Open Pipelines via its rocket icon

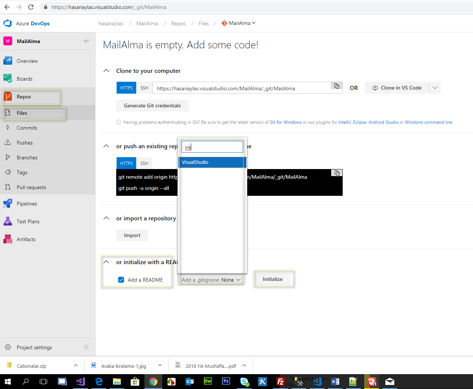pos(8,204)
